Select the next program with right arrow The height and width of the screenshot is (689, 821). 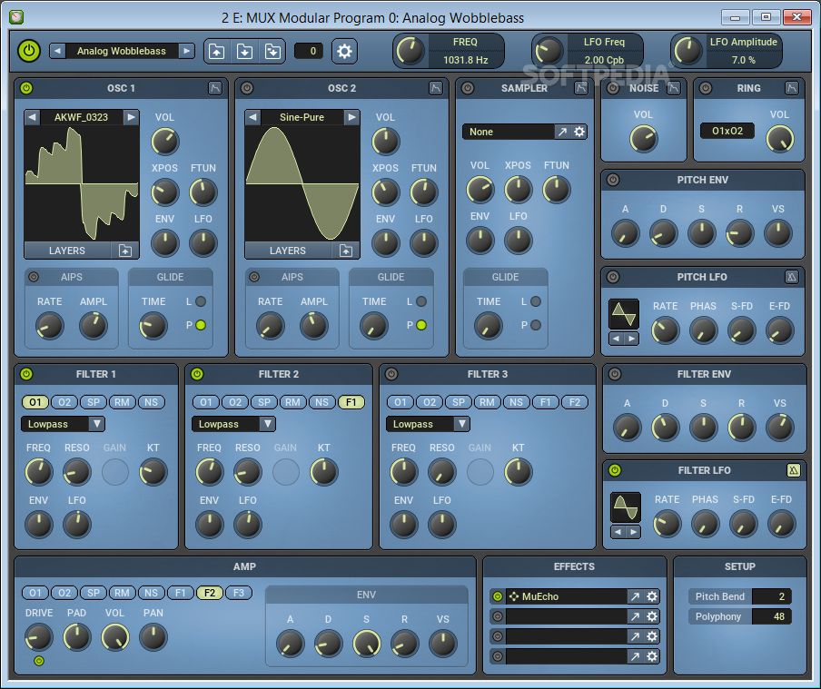click(186, 51)
